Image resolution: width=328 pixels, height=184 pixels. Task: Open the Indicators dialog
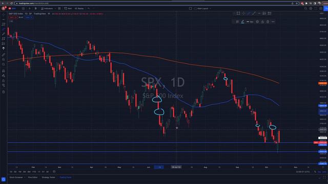click(x=47, y=8)
